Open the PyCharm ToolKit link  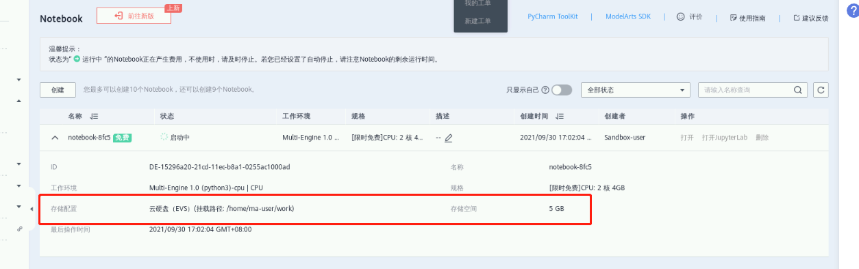click(x=552, y=17)
